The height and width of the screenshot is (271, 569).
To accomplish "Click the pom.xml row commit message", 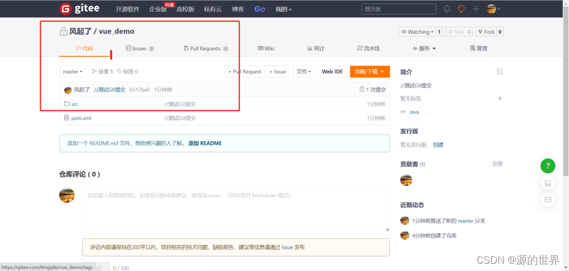I will tap(180, 118).
